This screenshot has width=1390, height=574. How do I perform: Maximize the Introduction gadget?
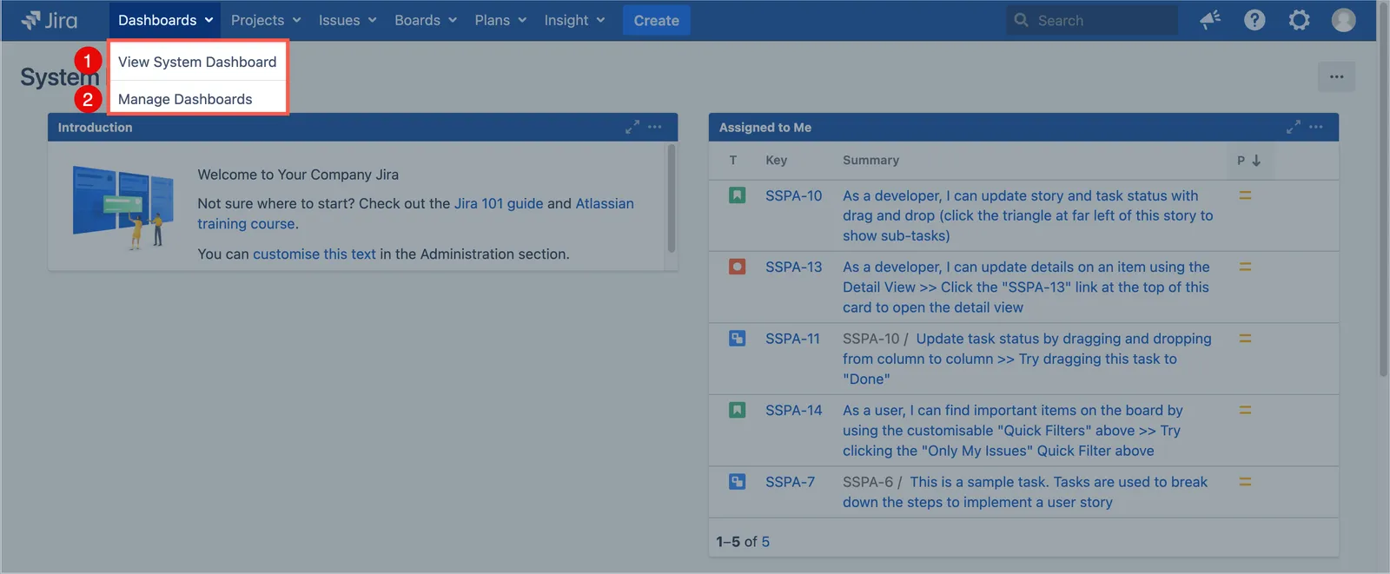click(x=632, y=127)
